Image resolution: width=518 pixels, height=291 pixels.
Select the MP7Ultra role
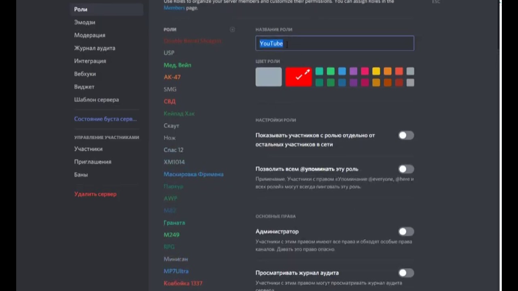(x=176, y=271)
